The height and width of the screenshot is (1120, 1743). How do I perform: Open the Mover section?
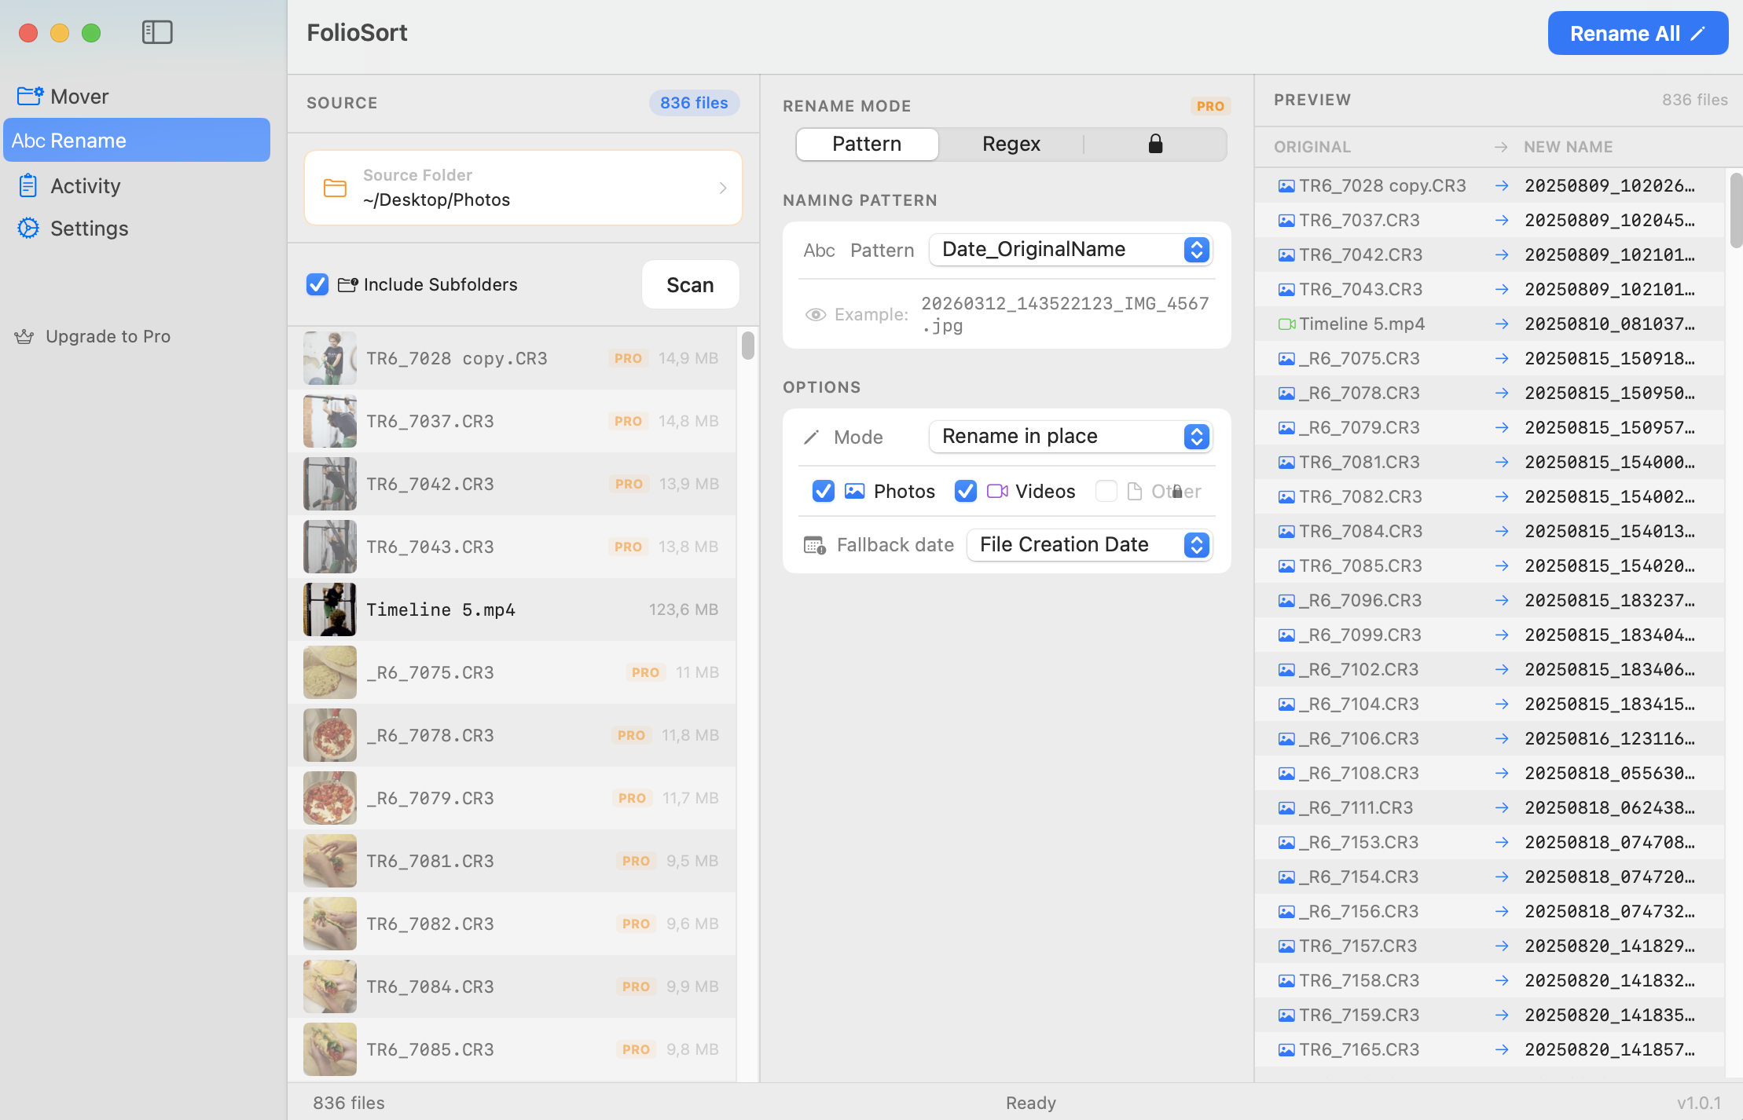pyautogui.click(x=137, y=97)
